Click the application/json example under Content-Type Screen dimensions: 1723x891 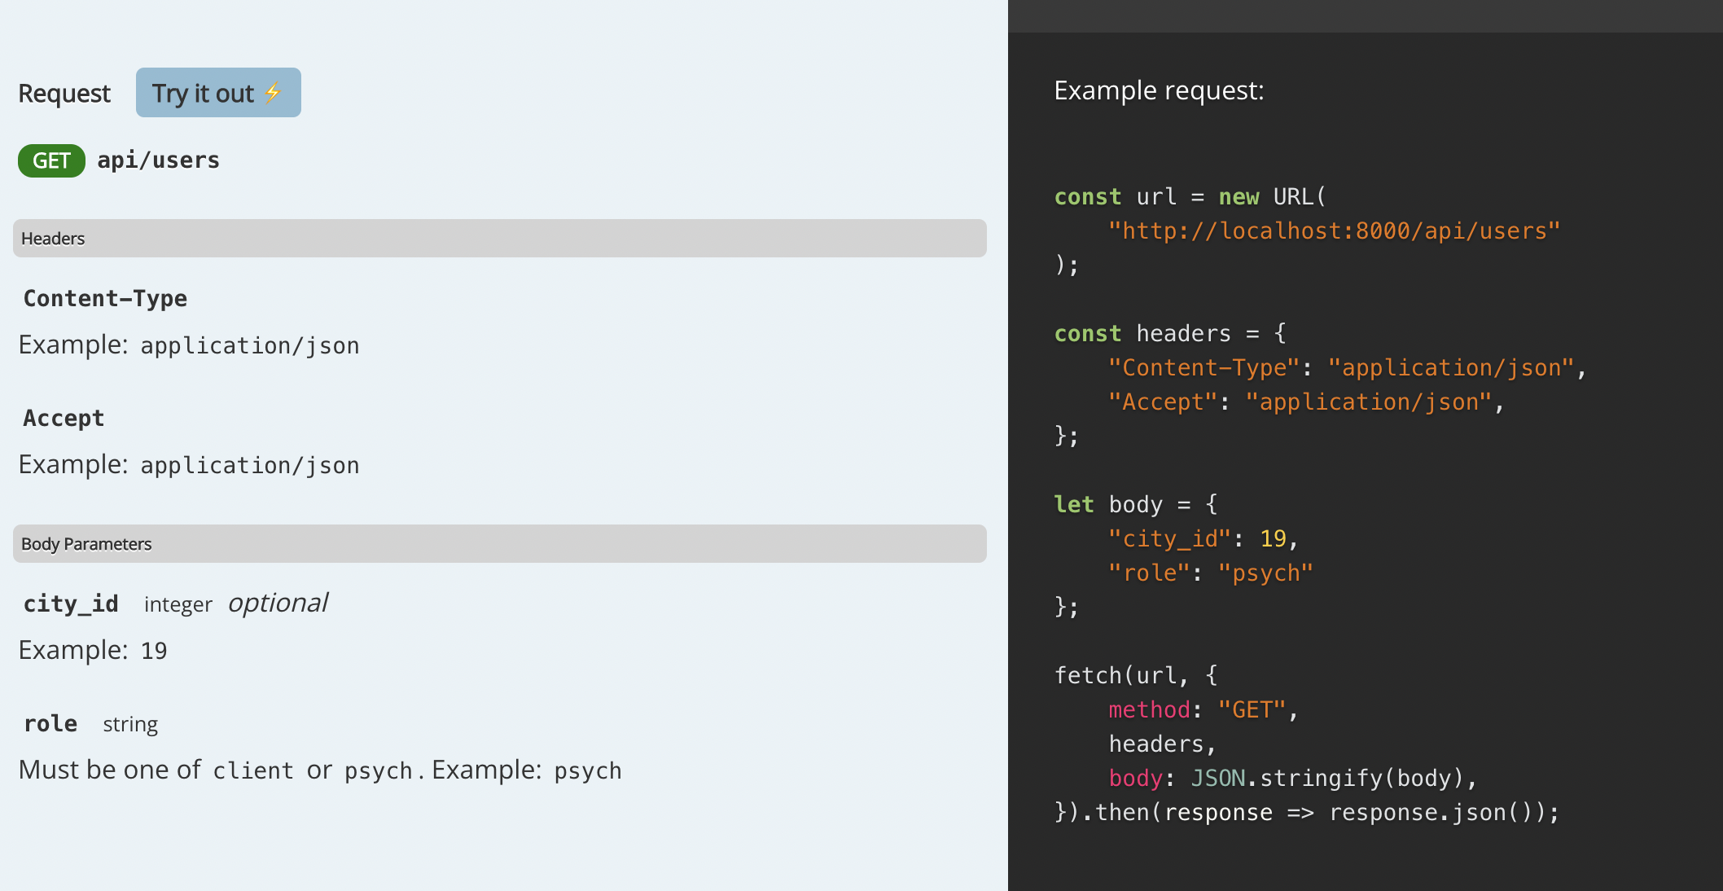pos(250,345)
